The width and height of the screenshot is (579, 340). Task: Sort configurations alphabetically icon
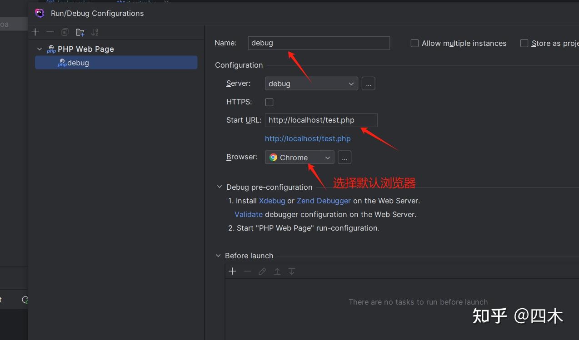[95, 32]
